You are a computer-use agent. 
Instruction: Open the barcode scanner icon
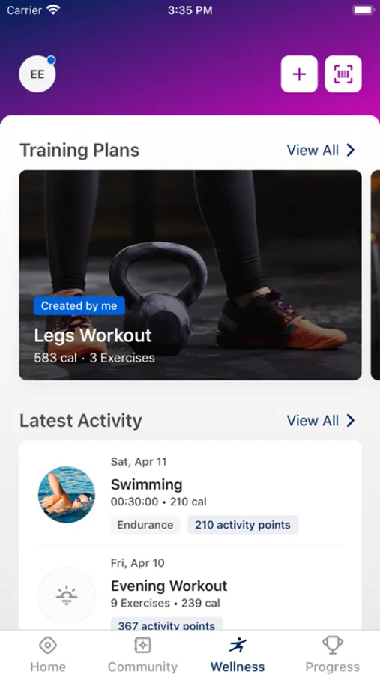tap(343, 74)
